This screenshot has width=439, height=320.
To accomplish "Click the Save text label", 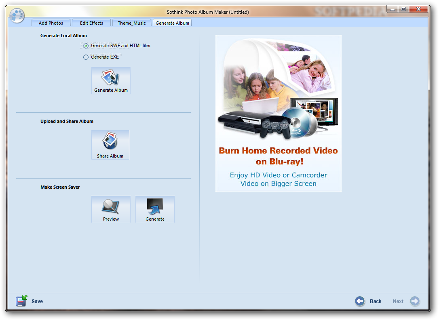I will (x=37, y=301).
